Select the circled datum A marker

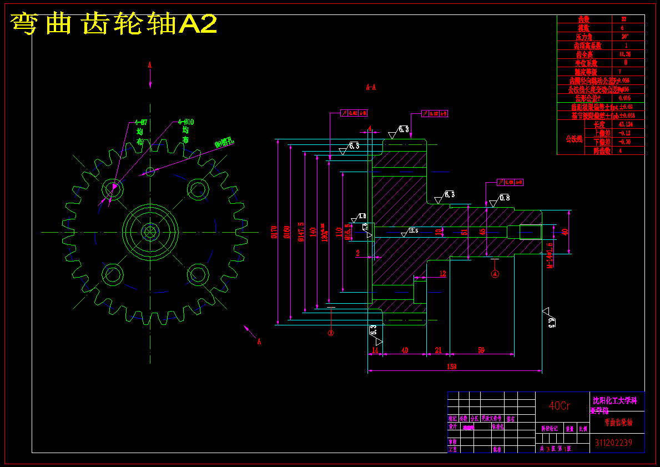click(495, 274)
